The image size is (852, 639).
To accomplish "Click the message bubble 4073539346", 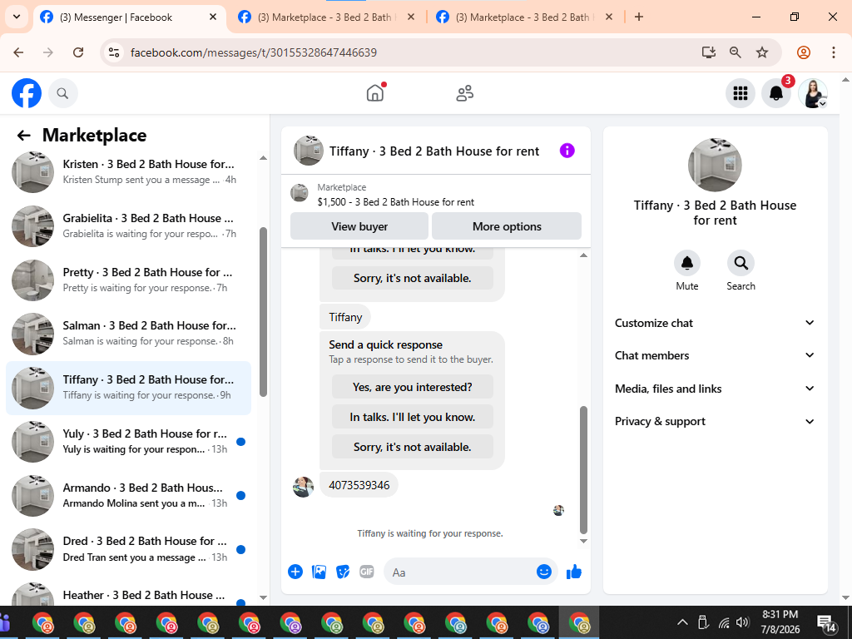I will pos(359,485).
